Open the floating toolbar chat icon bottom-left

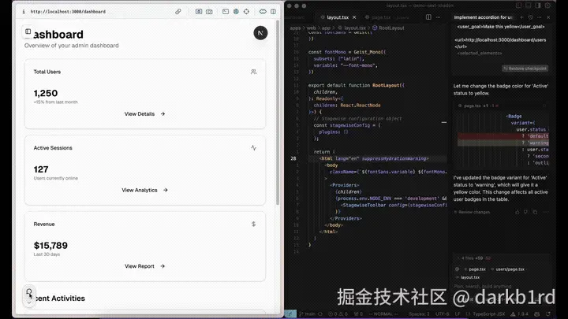(x=29, y=292)
